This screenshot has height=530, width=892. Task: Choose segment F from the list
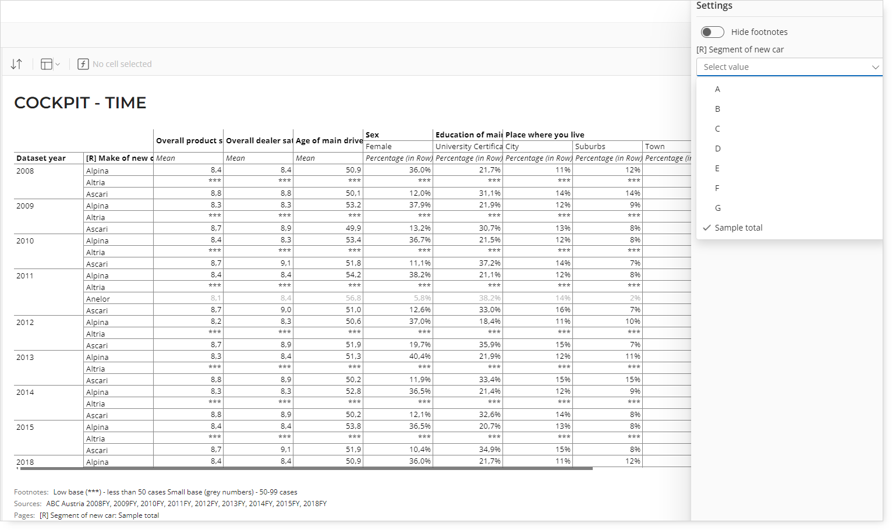[x=790, y=188]
